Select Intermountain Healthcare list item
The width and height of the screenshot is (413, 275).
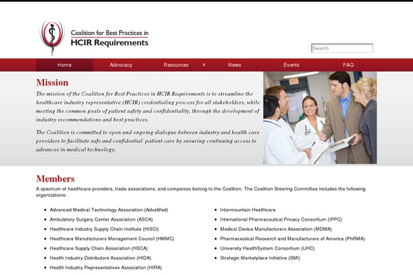click(x=248, y=210)
